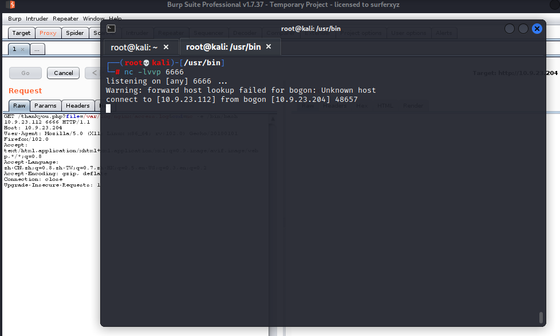Switch to the root@kali: ~ terminal tab
Viewport: 560px width, 336px height.
pos(134,47)
